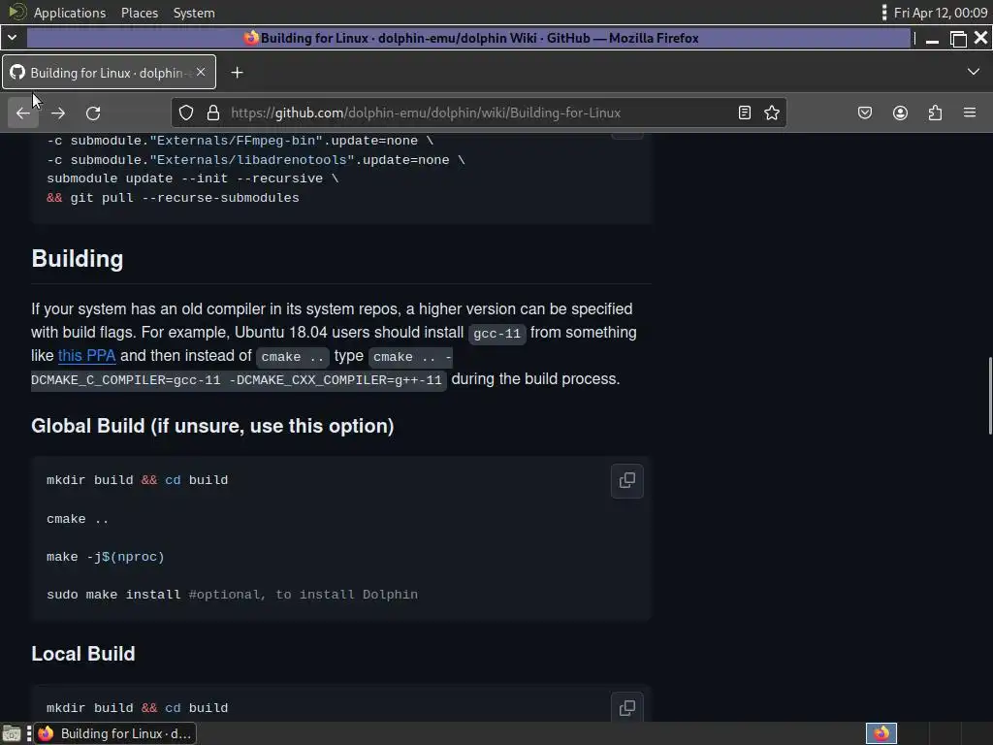Screen dimensions: 993x745
Task: Follow the 'this PPA' link
Action: pos(86,356)
